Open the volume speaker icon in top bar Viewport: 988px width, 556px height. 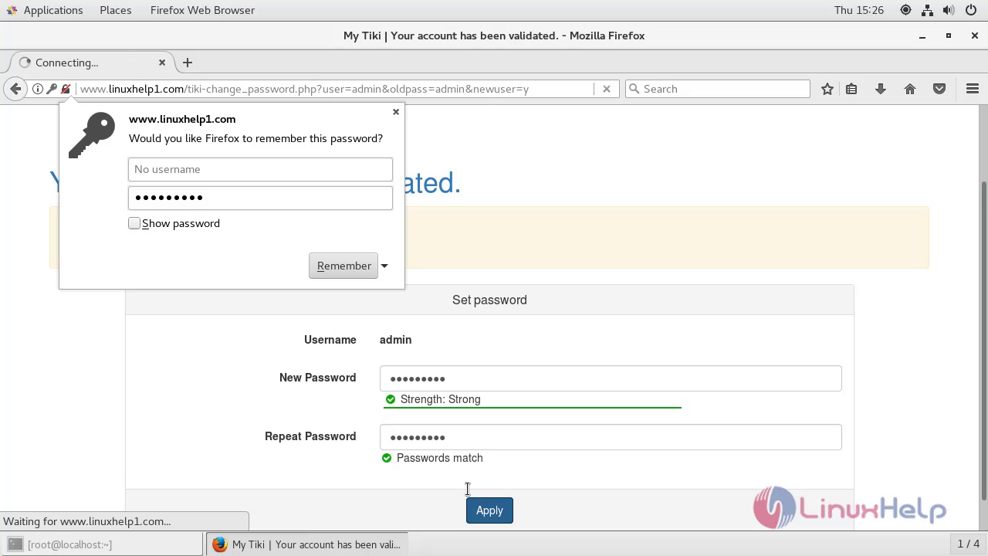point(949,10)
